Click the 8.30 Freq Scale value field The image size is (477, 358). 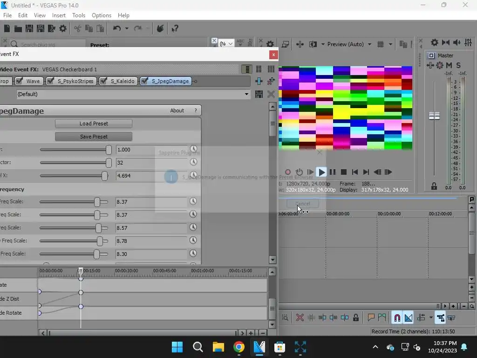[151, 254]
